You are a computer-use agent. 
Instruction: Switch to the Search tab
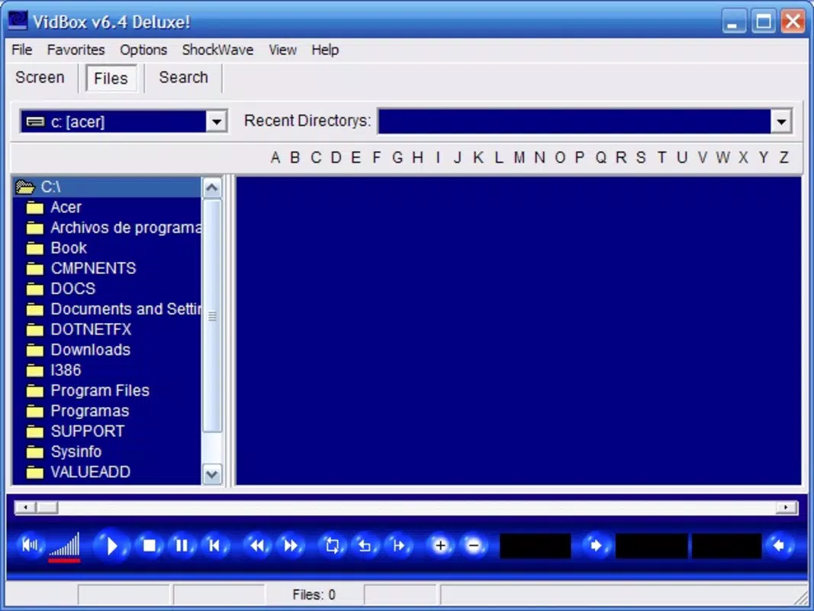tap(183, 77)
